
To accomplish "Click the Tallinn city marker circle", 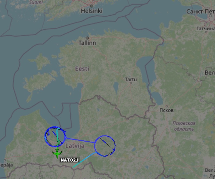I will coord(87,38).
